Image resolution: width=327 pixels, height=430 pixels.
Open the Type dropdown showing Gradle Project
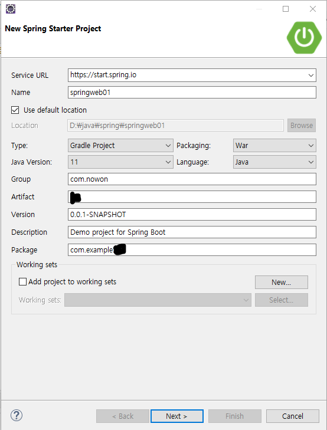click(x=120, y=145)
